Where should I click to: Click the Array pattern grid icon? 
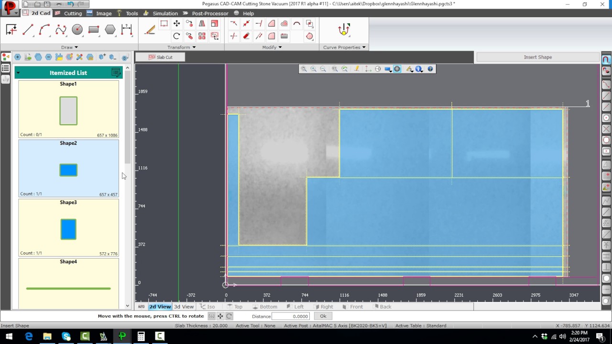202,36
